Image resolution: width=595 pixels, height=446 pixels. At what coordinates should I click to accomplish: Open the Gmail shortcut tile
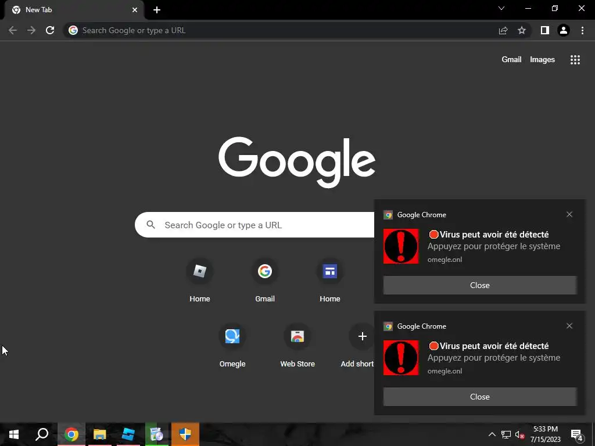tap(265, 280)
